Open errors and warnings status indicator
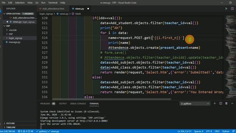Screen dimensions: 236x133 pyautogui.click(x=25, y=132)
